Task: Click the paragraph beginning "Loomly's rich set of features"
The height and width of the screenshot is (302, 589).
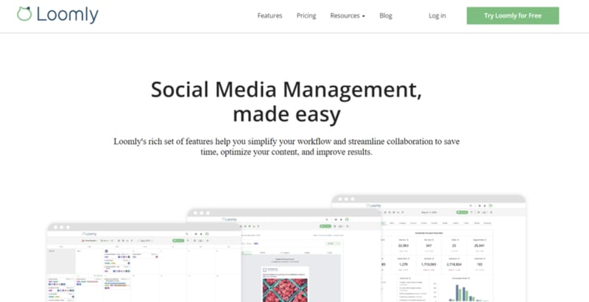Action: [286, 147]
